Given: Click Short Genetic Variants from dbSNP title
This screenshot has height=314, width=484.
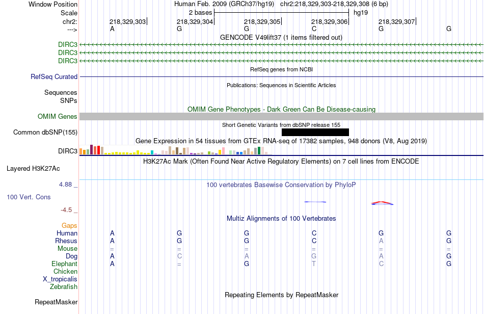Looking at the screenshot, I should 281,125.
